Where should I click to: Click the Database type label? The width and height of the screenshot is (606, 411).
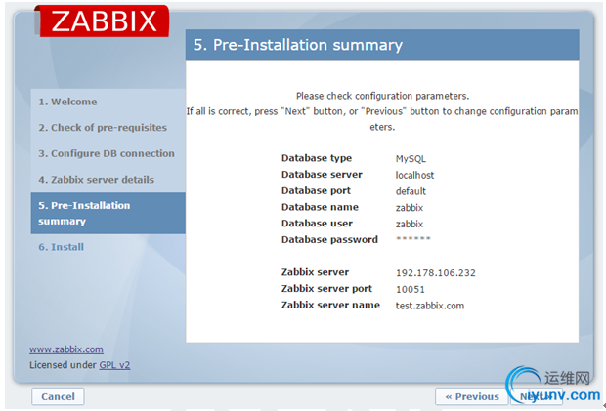pos(317,158)
